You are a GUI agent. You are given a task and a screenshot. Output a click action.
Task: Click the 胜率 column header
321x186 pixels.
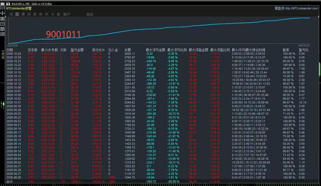point(286,50)
